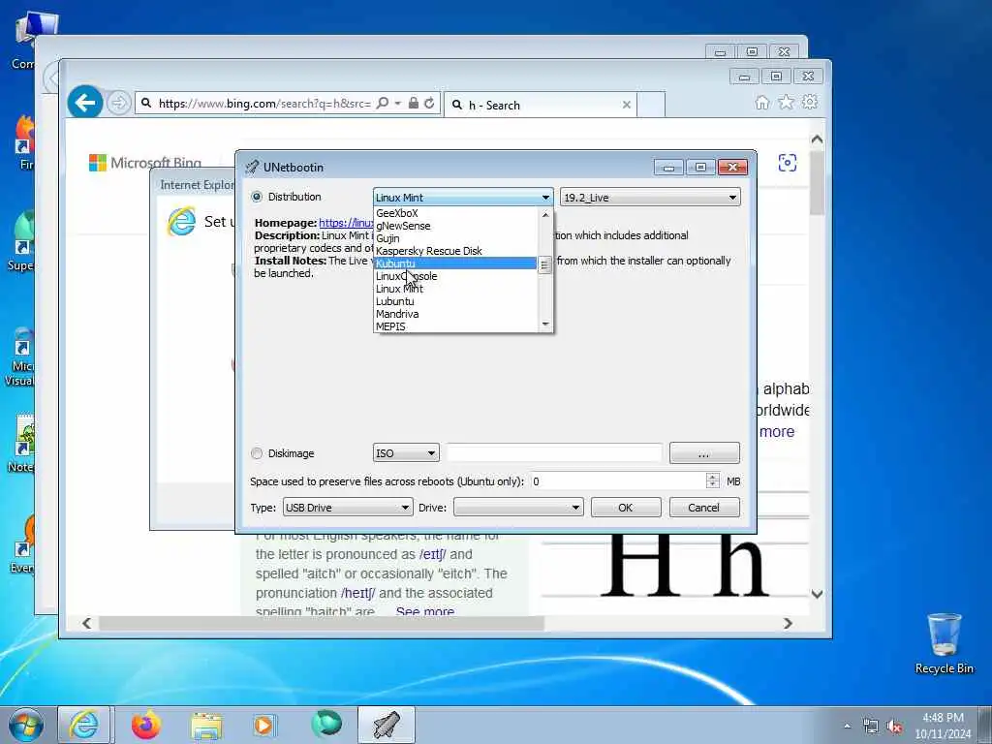Click the persistence space MB input field
992x744 pixels.
pos(617,481)
